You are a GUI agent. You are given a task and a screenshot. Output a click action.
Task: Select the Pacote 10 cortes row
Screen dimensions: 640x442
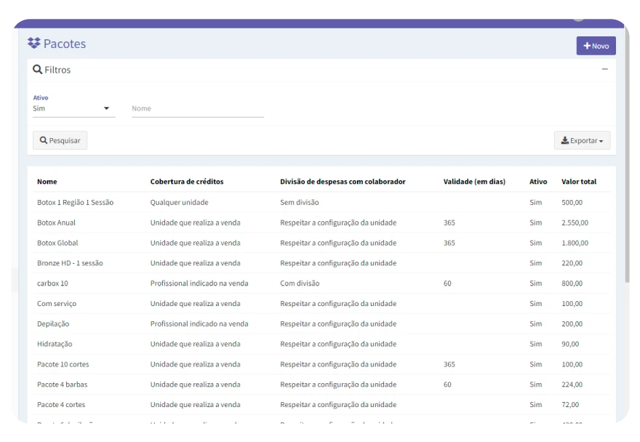(63, 364)
